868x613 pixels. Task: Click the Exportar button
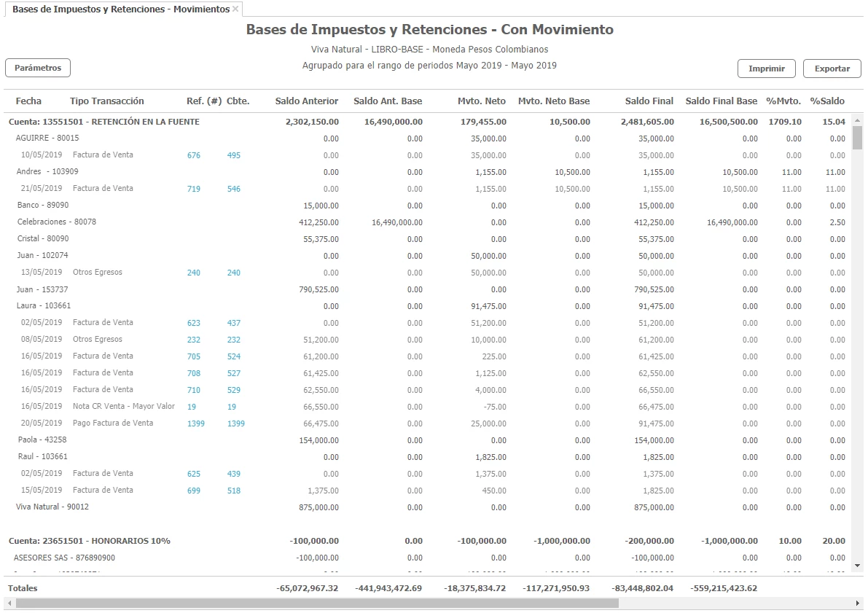click(x=832, y=69)
